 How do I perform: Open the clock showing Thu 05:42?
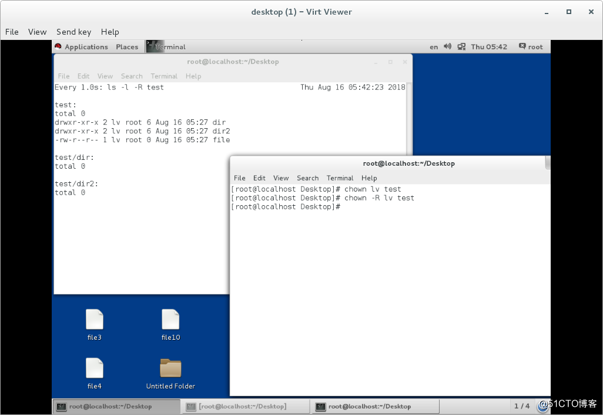[x=489, y=47]
